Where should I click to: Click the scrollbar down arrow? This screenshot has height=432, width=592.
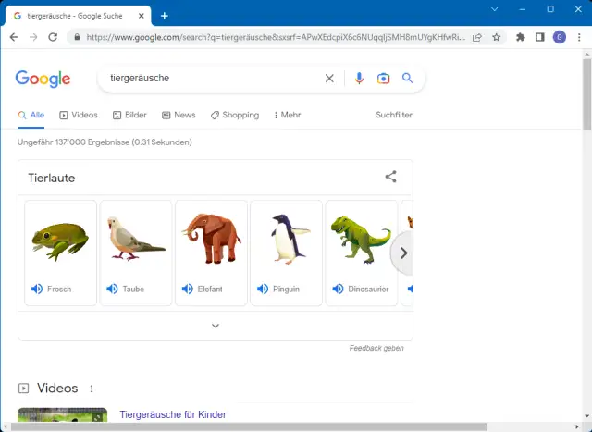pyautogui.click(x=587, y=416)
